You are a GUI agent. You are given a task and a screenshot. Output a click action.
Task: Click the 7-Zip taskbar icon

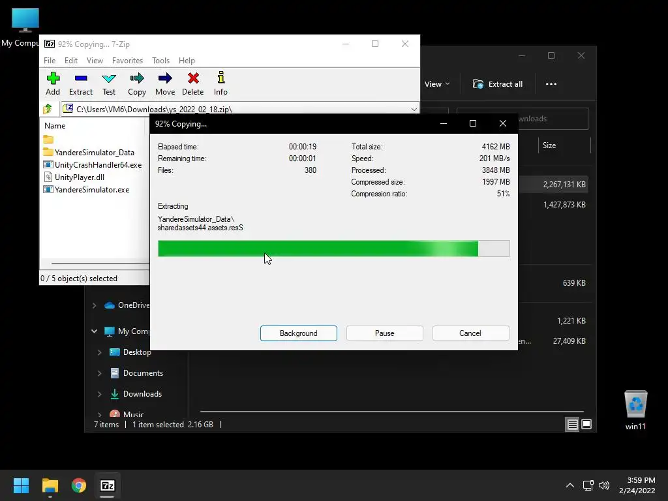(x=108, y=485)
